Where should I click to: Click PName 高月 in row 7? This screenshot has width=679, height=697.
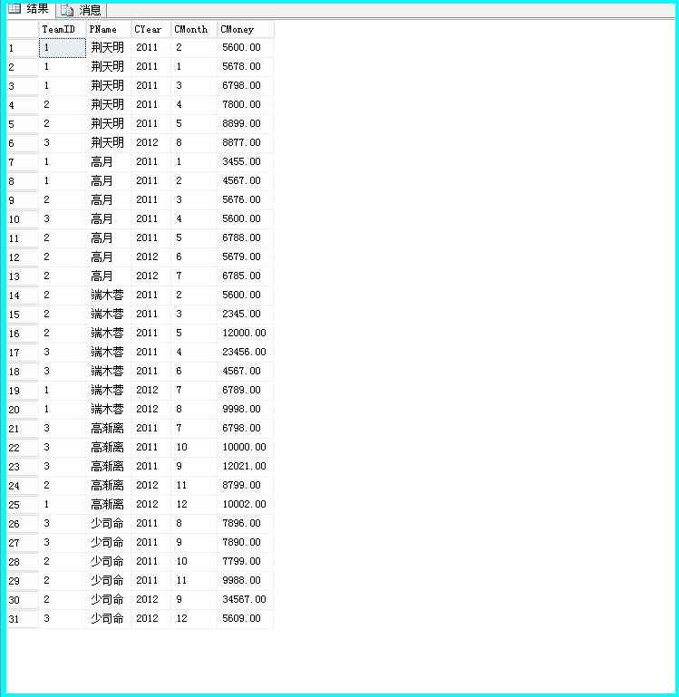(102, 162)
